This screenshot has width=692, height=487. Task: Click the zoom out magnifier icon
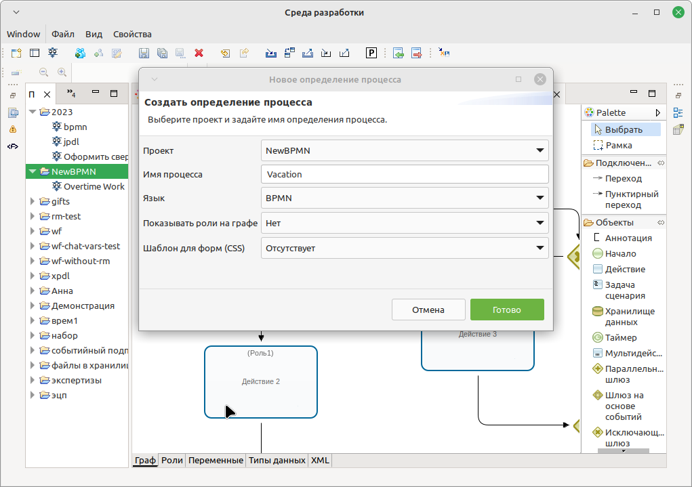(43, 72)
